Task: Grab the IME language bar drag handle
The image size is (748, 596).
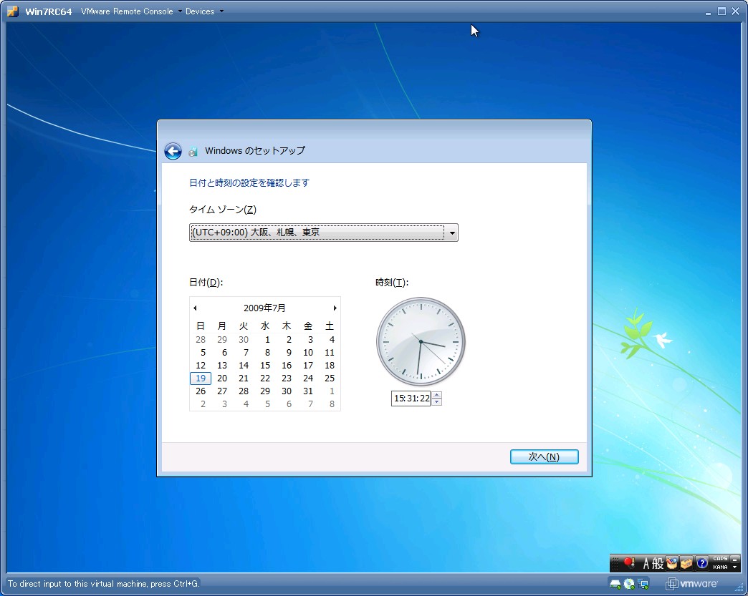Action: pos(615,563)
